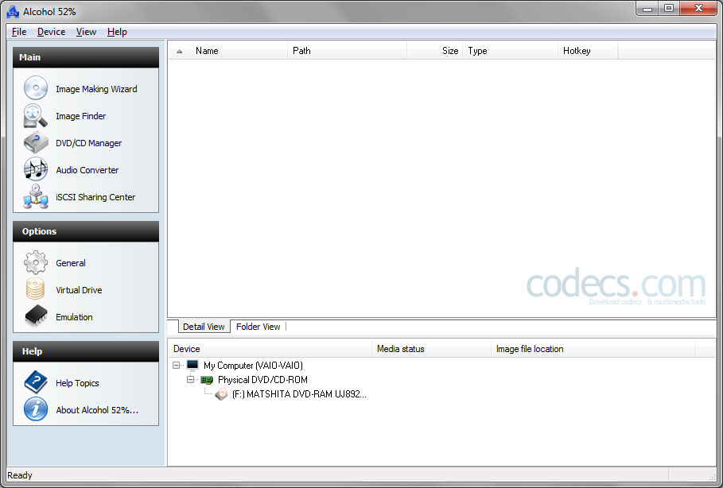Click the General options gear icon

pyautogui.click(x=36, y=262)
